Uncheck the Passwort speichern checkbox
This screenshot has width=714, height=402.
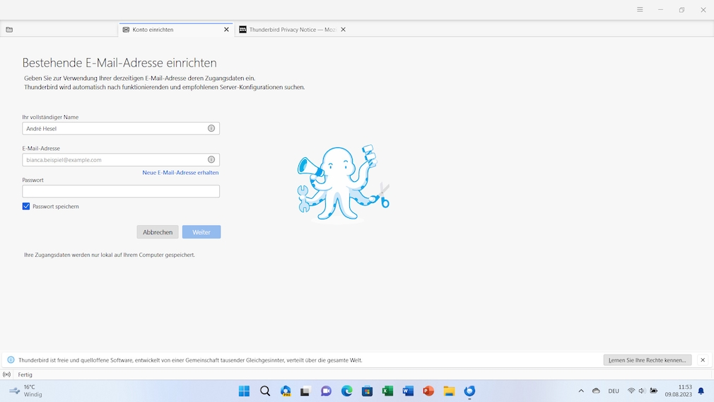coord(26,206)
